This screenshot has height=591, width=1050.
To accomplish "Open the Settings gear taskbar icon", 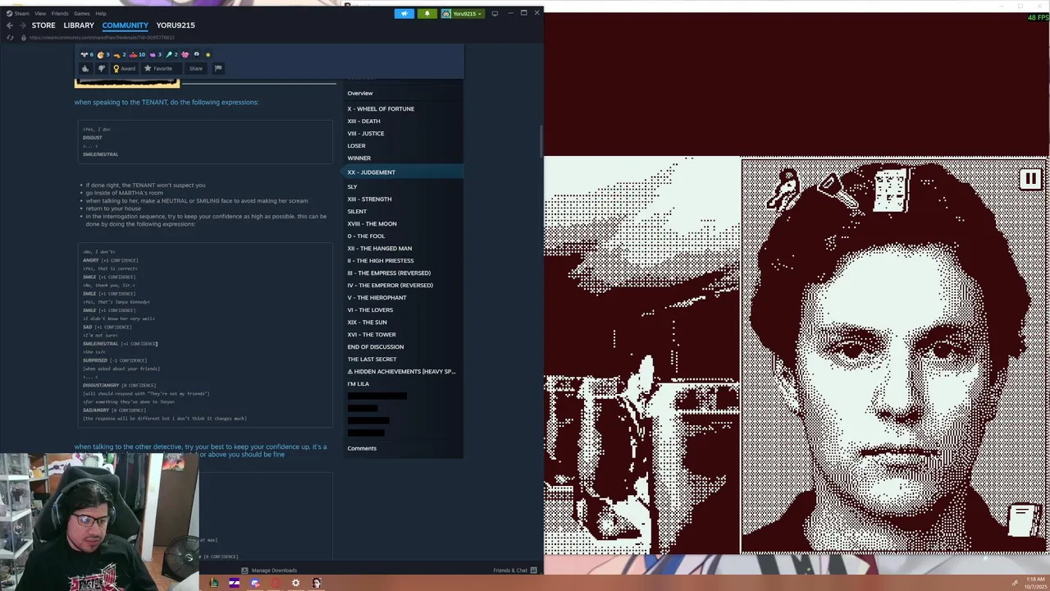I will [x=295, y=584].
